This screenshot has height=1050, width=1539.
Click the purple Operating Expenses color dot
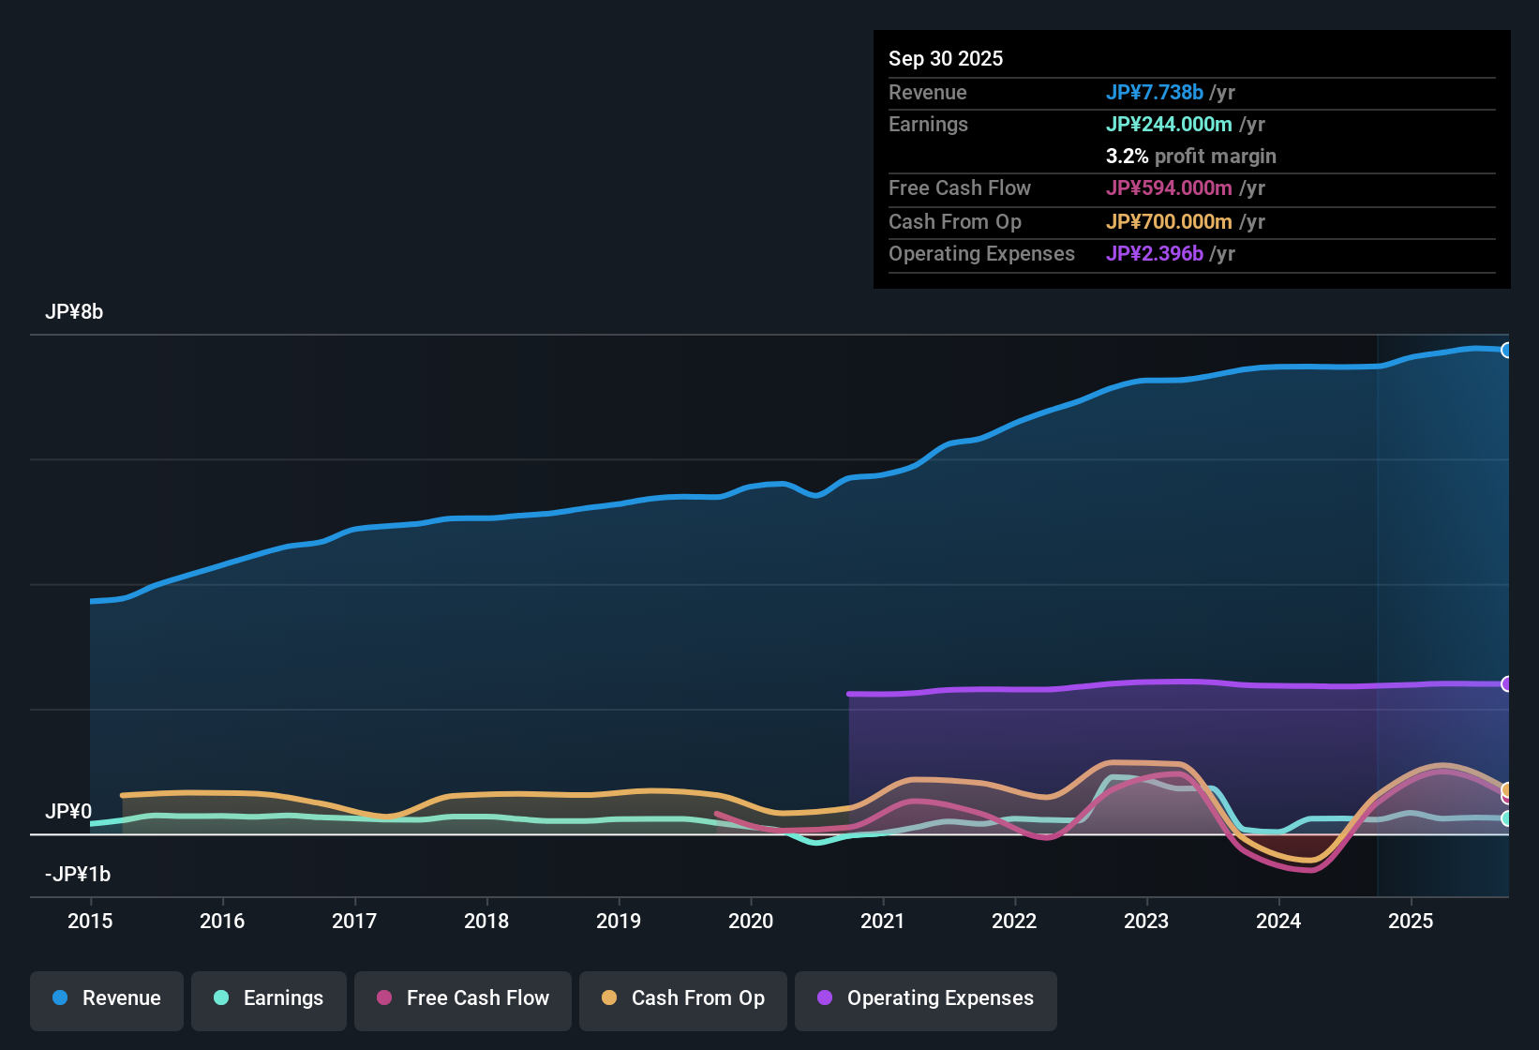click(x=825, y=998)
